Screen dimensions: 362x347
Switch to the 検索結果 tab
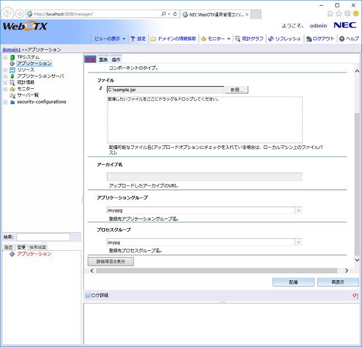(38, 247)
